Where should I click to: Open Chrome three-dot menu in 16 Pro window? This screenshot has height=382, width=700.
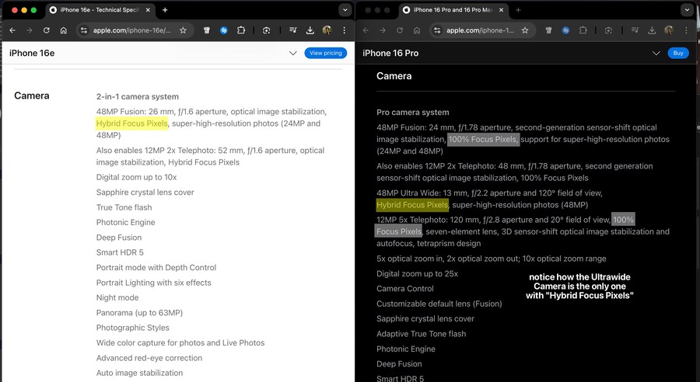click(686, 30)
